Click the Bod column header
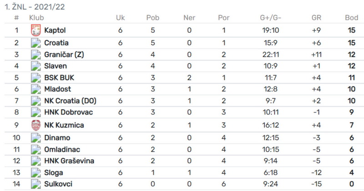The height and width of the screenshot is (191, 364). (351, 18)
